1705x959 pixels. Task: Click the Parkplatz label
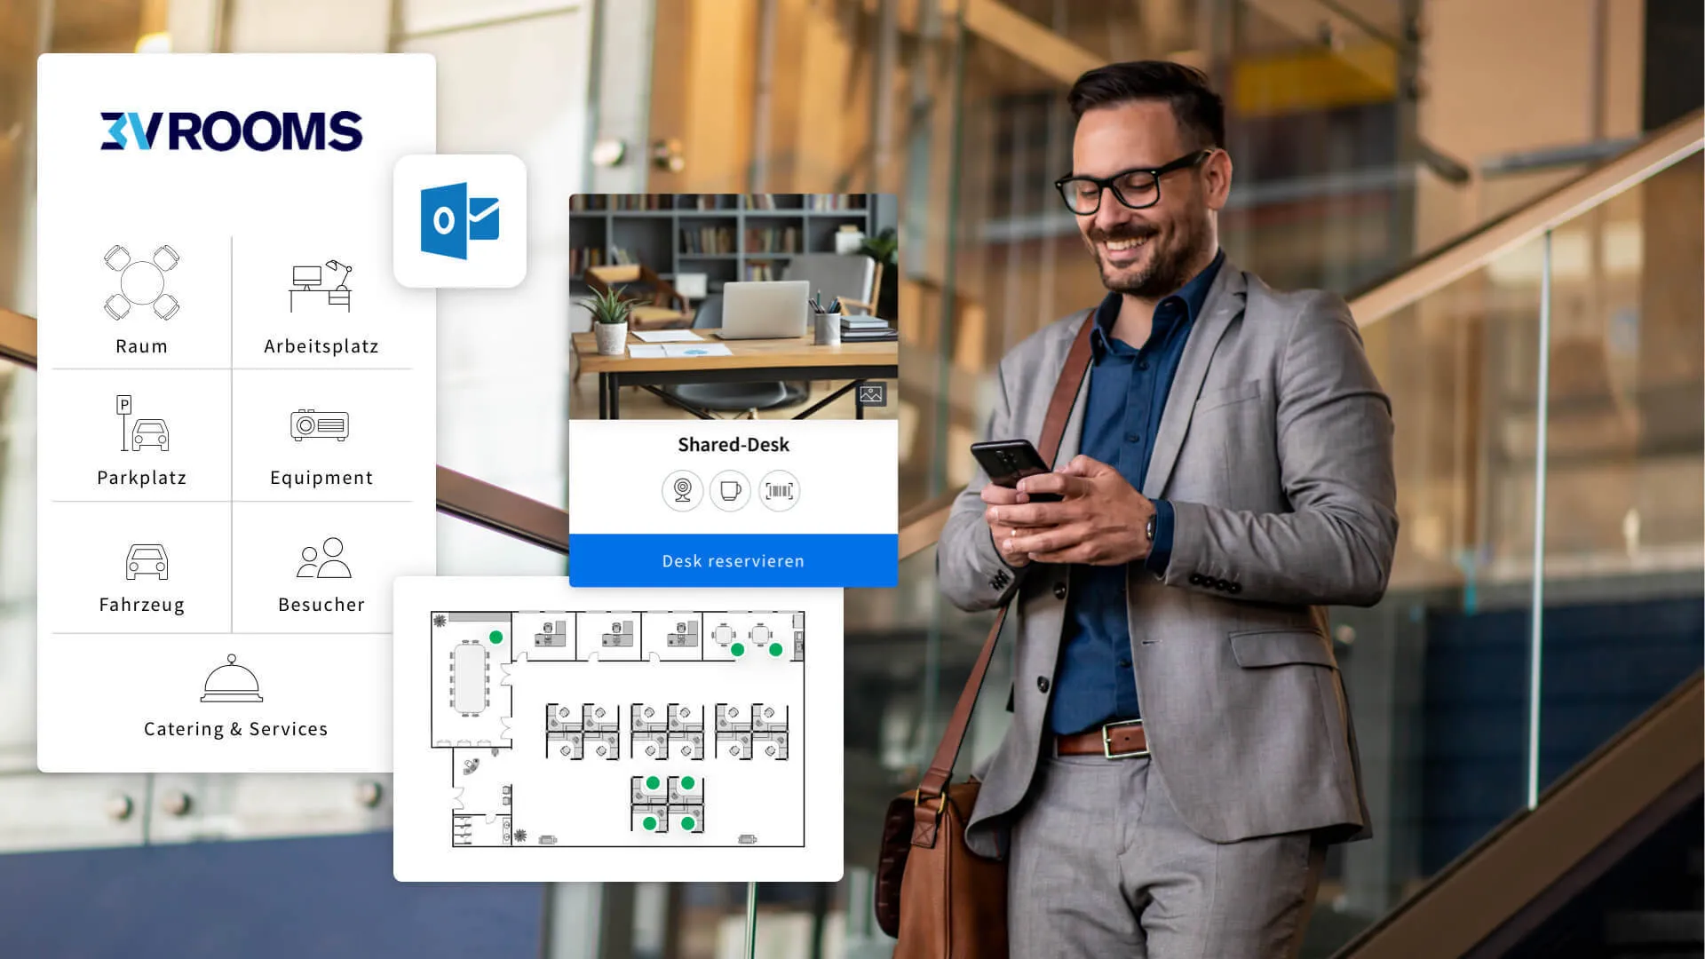click(142, 478)
